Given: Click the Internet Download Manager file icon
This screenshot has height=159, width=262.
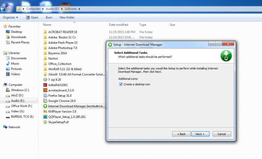Looking at the screenshot, I should [x=45, y=106].
